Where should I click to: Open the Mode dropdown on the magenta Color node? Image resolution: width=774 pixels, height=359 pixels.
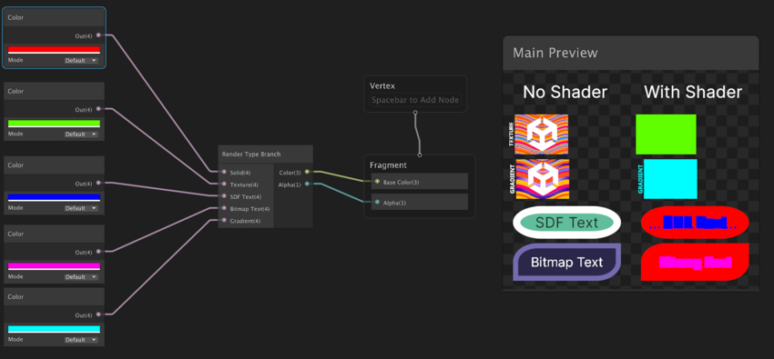(x=81, y=277)
